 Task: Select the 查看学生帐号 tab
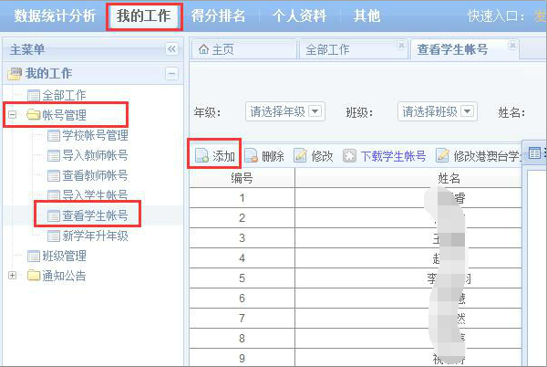465,49
